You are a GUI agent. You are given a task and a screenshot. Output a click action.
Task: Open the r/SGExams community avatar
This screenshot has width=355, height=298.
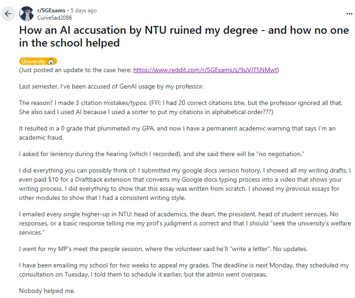(26, 14)
